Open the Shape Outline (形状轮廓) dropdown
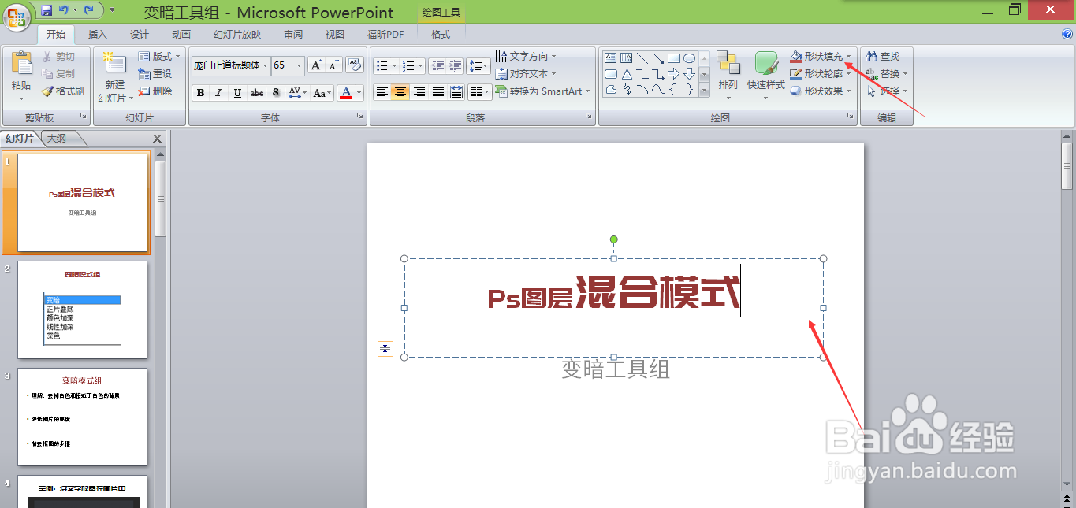Screen dimensions: 1076x508 click(821, 73)
